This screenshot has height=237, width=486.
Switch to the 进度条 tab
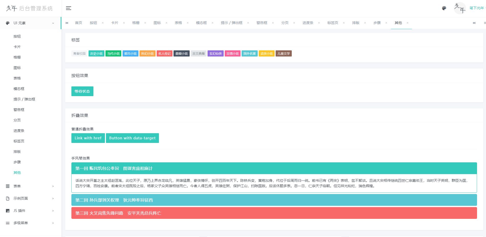pyautogui.click(x=308, y=23)
